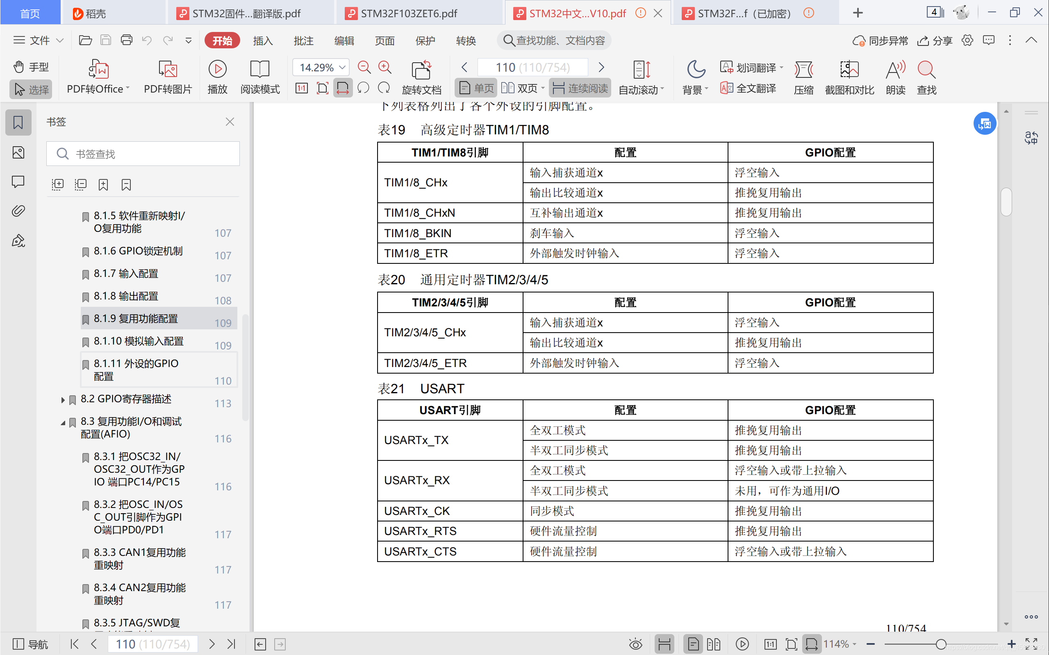Open auto scroll options
1049x655 pixels.
pos(641,77)
